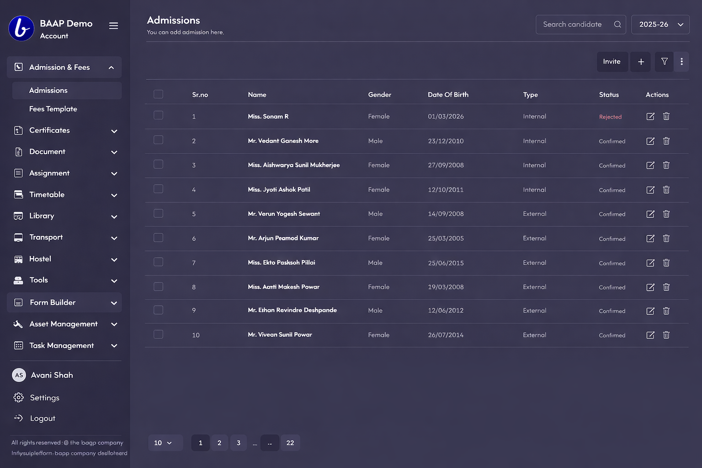Check the box for Miss. Aishwarya Sunil Mukherjee

(x=159, y=164)
